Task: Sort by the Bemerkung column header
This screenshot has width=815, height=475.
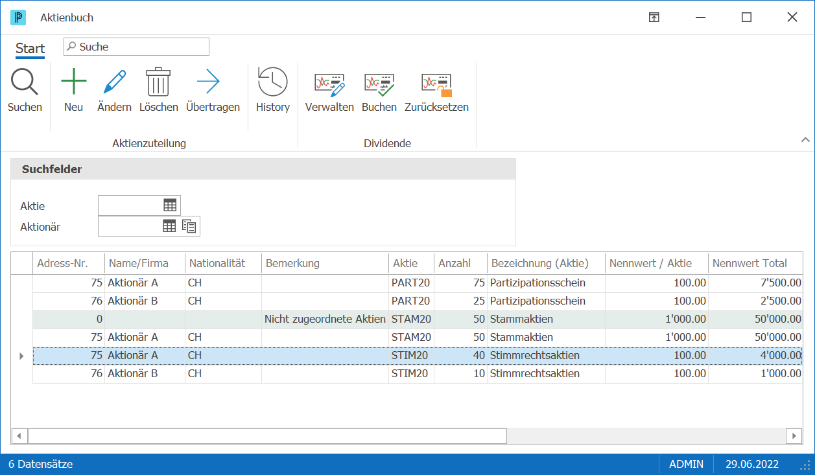Action: pyautogui.click(x=325, y=263)
